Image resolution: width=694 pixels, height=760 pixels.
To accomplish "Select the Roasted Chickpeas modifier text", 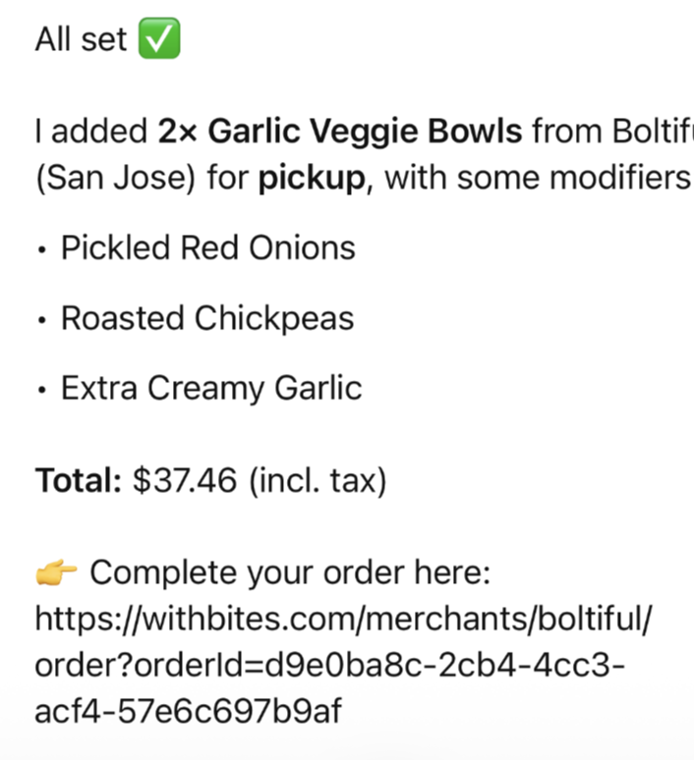I will [206, 318].
